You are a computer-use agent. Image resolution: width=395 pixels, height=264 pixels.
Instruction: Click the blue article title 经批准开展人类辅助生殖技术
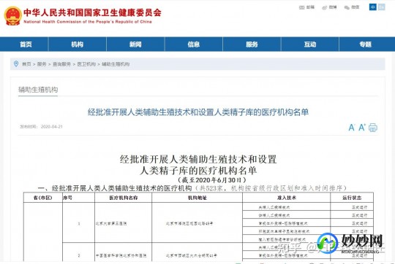point(198,112)
